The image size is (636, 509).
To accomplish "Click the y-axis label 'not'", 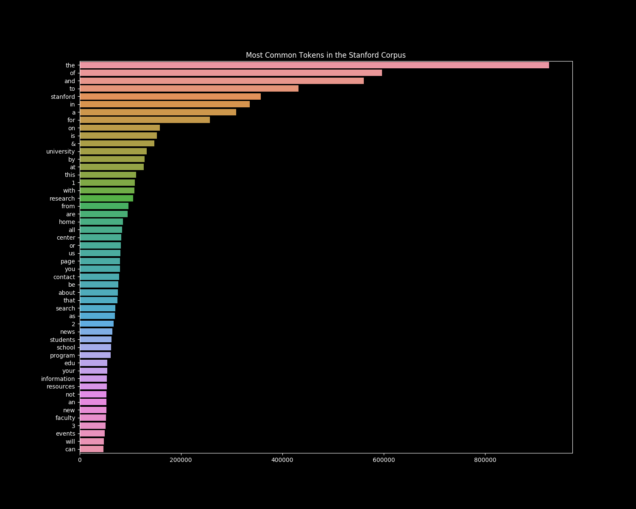I will 70,394.
